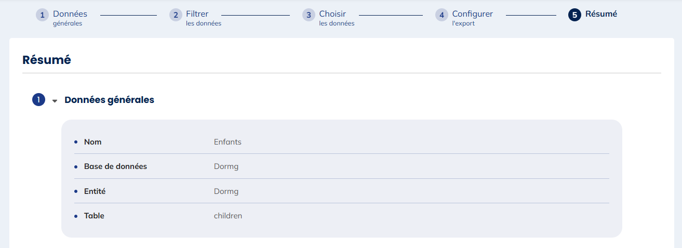Click the Dormg value in the Entité row
The image size is (682, 248).
coord(226,191)
